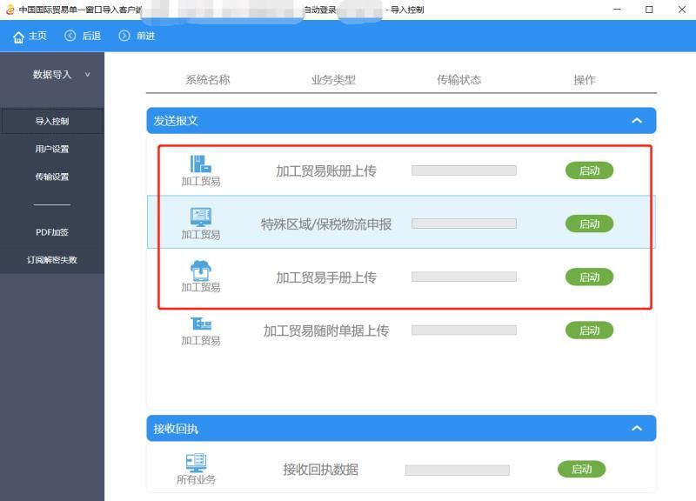This screenshot has width=696, height=501.
Task: Expand the 数据导入 sidebar dropdown
Action: point(87,75)
